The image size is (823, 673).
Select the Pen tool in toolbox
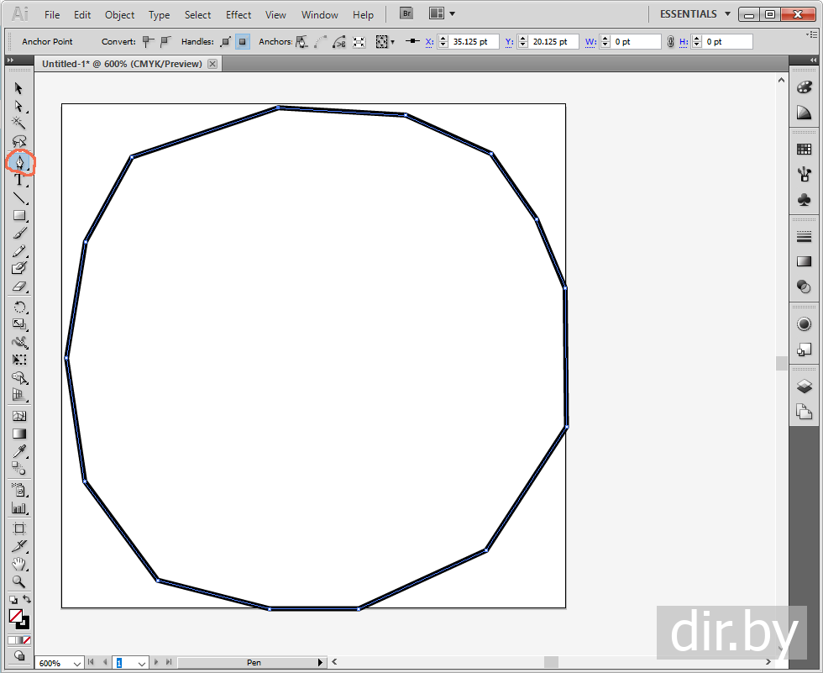pos(18,161)
